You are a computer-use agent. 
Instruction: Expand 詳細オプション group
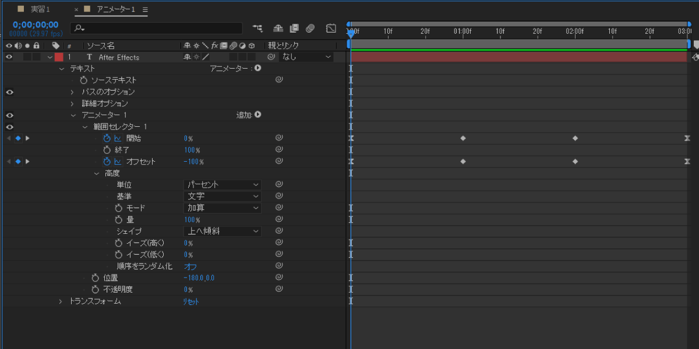73,104
